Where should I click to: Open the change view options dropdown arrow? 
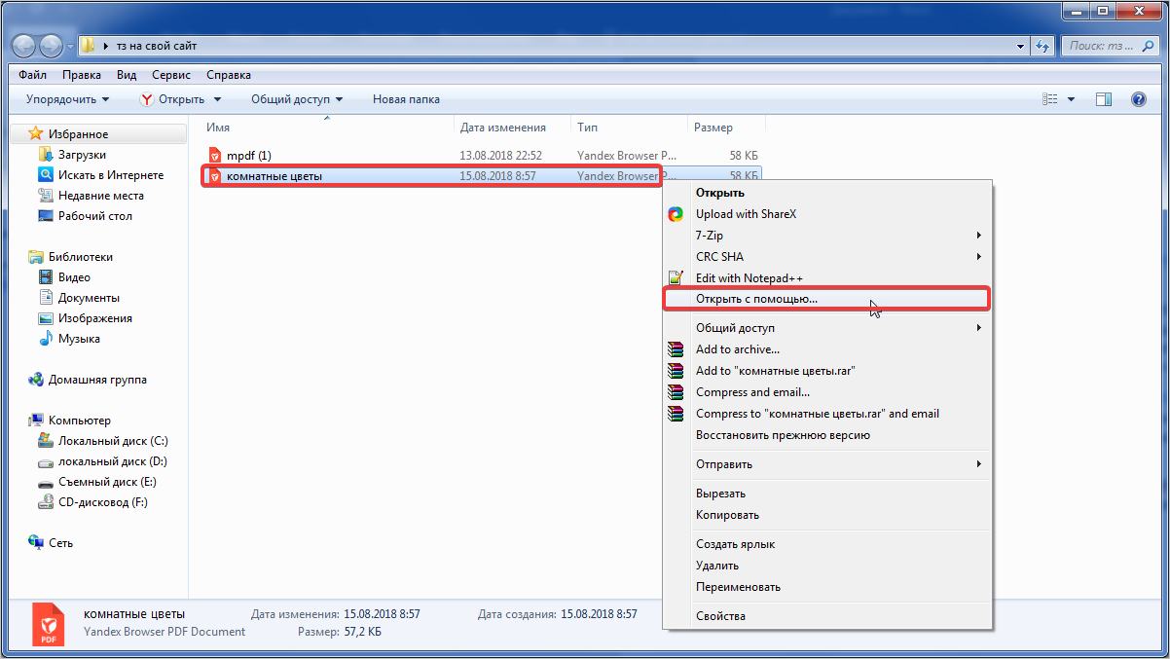pyautogui.click(x=1072, y=99)
